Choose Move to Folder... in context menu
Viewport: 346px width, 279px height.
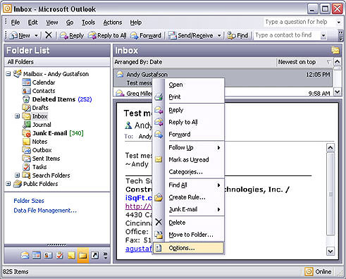click(x=189, y=235)
